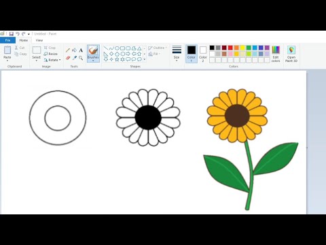Viewport: 326px width, 245px height.
Task: Choose the Down arrow shape
Action: [x=106, y=59]
